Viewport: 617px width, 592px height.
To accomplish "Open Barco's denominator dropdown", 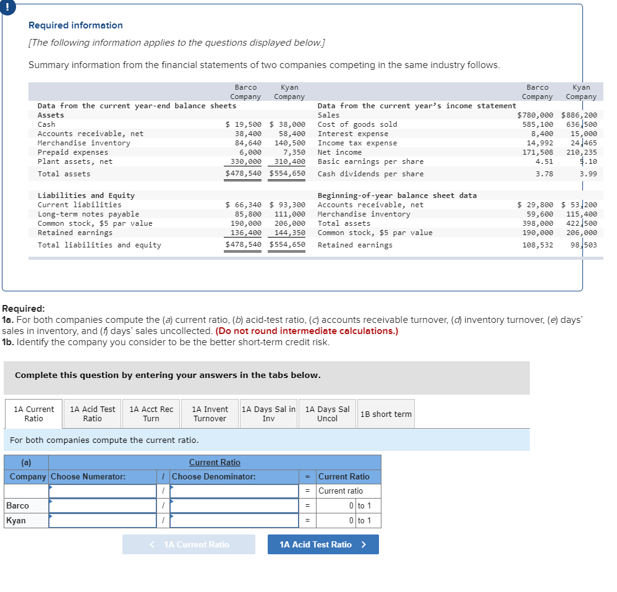I will [x=234, y=505].
